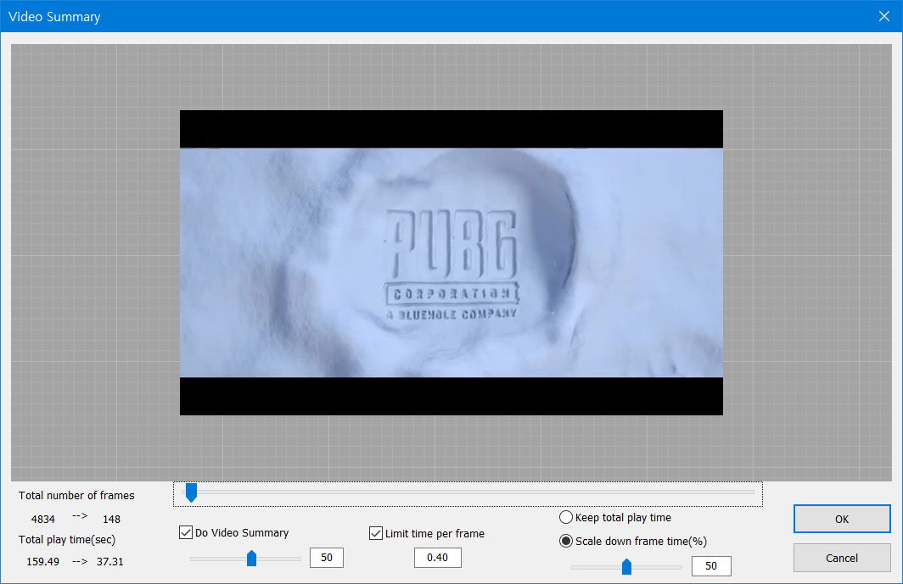Viewport: 903px width, 584px height.
Task: Click the frame position slider handle
Action: pyautogui.click(x=191, y=492)
